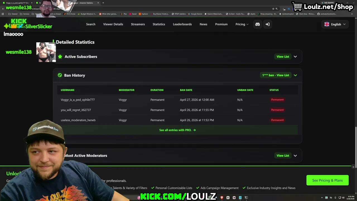This screenshot has width=357, height=201.
Task: Click See all entries with PRO link
Action: coord(177,130)
